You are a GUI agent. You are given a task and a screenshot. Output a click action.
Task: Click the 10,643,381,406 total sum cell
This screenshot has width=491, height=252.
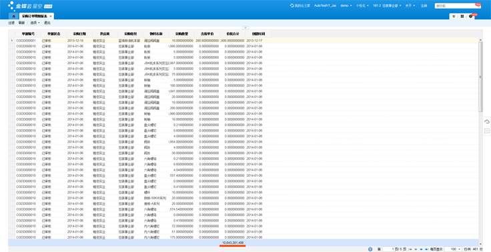click(232, 243)
